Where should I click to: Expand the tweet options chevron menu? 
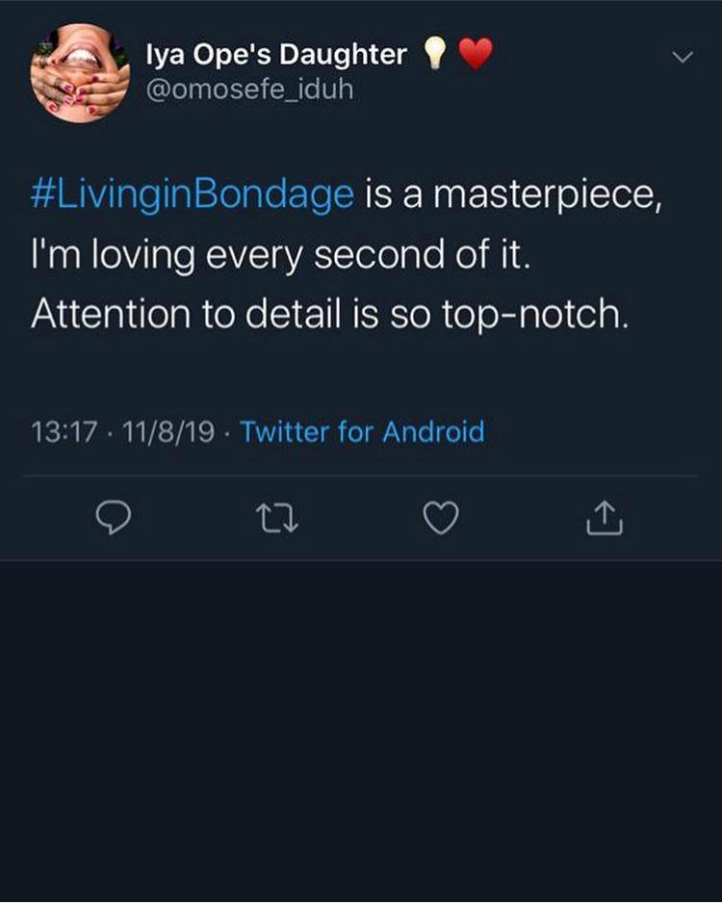click(681, 59)
